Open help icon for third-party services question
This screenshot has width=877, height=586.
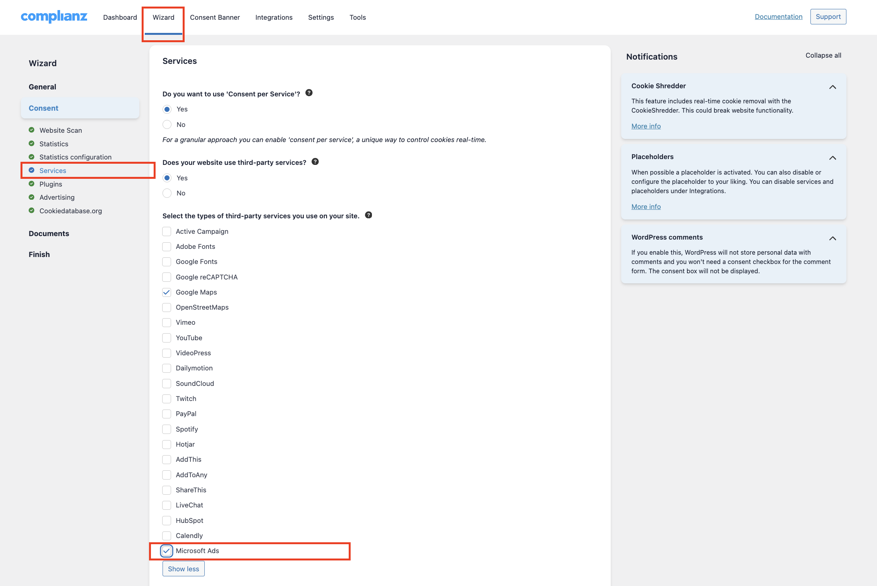coord(315,162)
